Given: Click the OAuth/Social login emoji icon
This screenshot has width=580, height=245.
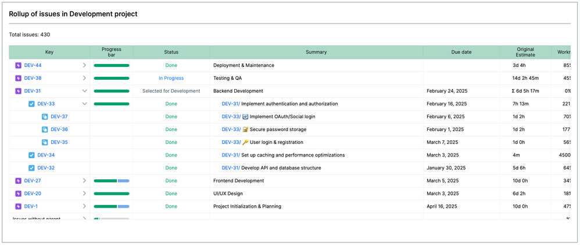Looking at the screenshot, I should coord(245,117).
